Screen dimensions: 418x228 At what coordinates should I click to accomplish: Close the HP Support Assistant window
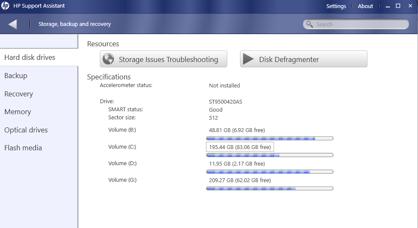click(410, 6)
